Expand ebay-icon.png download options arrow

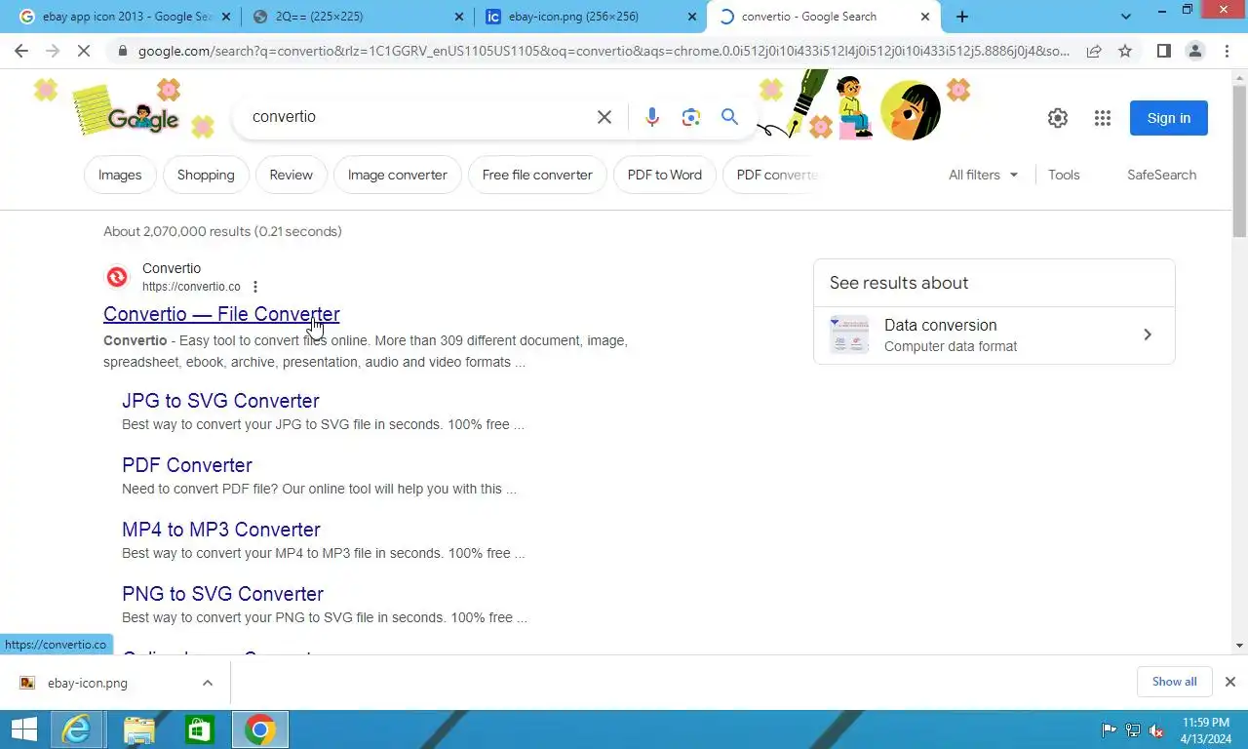click(x=208, y=683)
